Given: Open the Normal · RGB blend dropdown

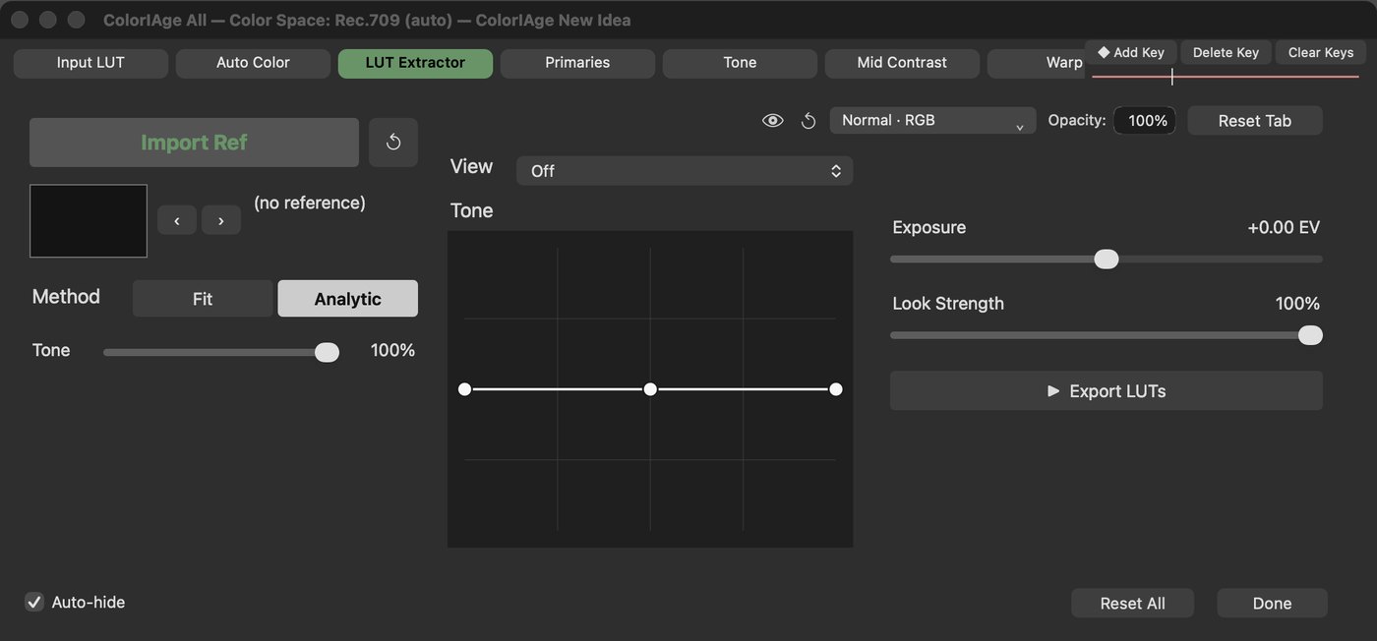Looking at the screenshot, I should coord(932,121).
